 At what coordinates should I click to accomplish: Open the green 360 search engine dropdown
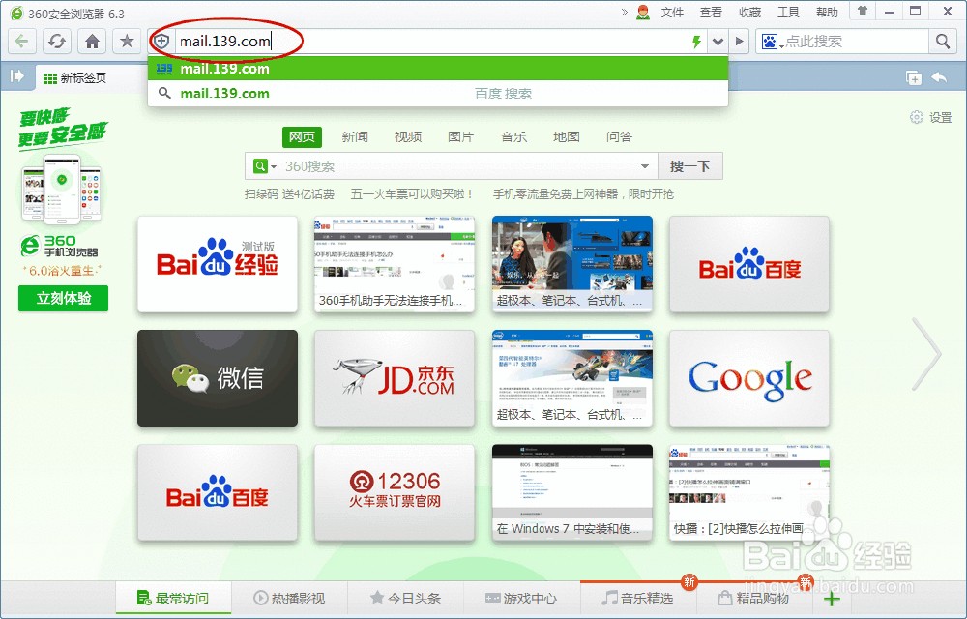coord(265,166)
